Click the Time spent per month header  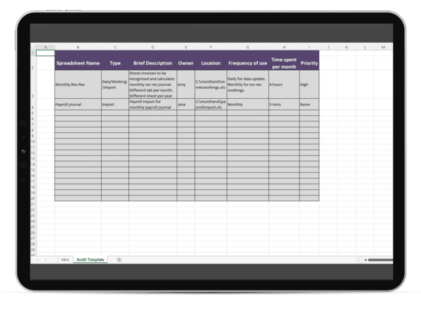[283, 63]
